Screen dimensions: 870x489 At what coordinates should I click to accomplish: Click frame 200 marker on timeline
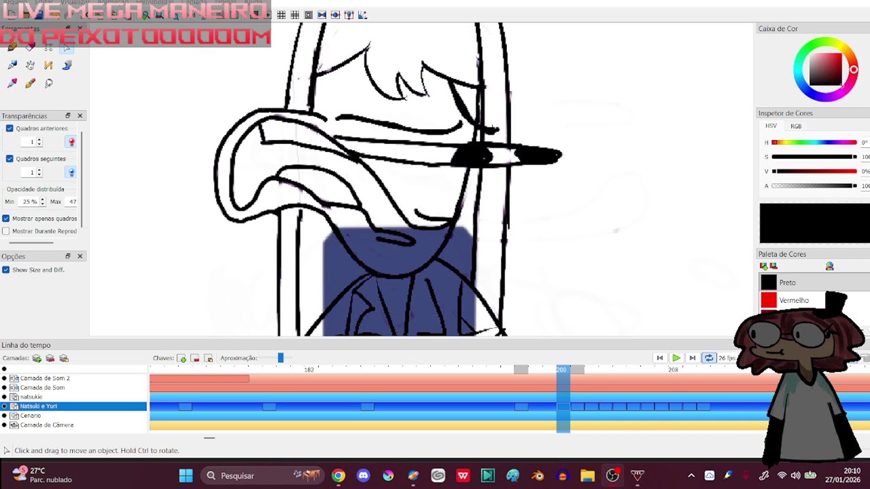pyautogui.click(x=561, y=369)
